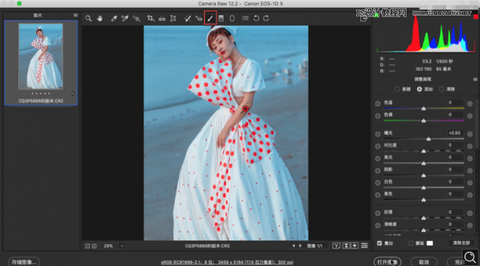Viewport: 480px width, 266px height.
Task: Click 清除全部 clear all button
Action: tap(461, 243)
